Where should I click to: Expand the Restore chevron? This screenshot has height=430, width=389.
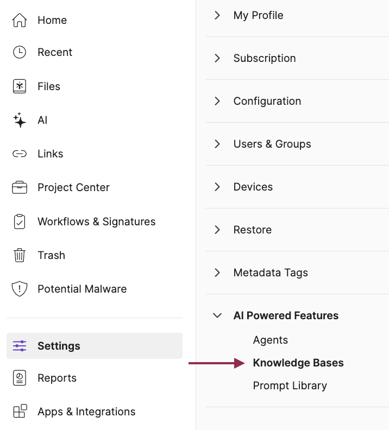pyautogui.click(x=217, y=230)
